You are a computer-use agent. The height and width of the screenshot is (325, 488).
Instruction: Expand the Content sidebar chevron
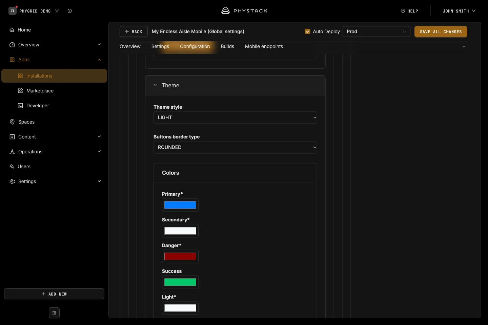tap(99, 136)
